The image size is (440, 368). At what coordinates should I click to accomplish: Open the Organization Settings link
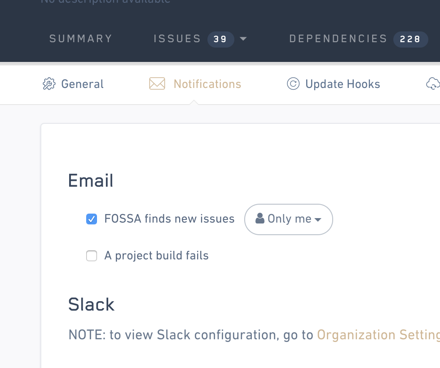tap(378, 335)
